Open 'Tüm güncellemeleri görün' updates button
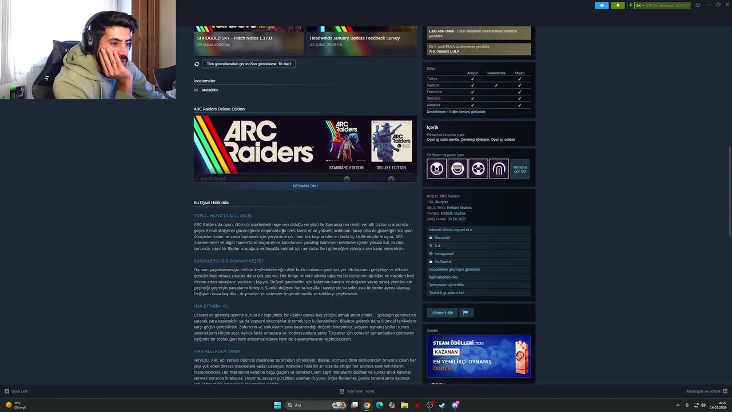Viewport: 732px width, 412px height. (x=249, y=64)
